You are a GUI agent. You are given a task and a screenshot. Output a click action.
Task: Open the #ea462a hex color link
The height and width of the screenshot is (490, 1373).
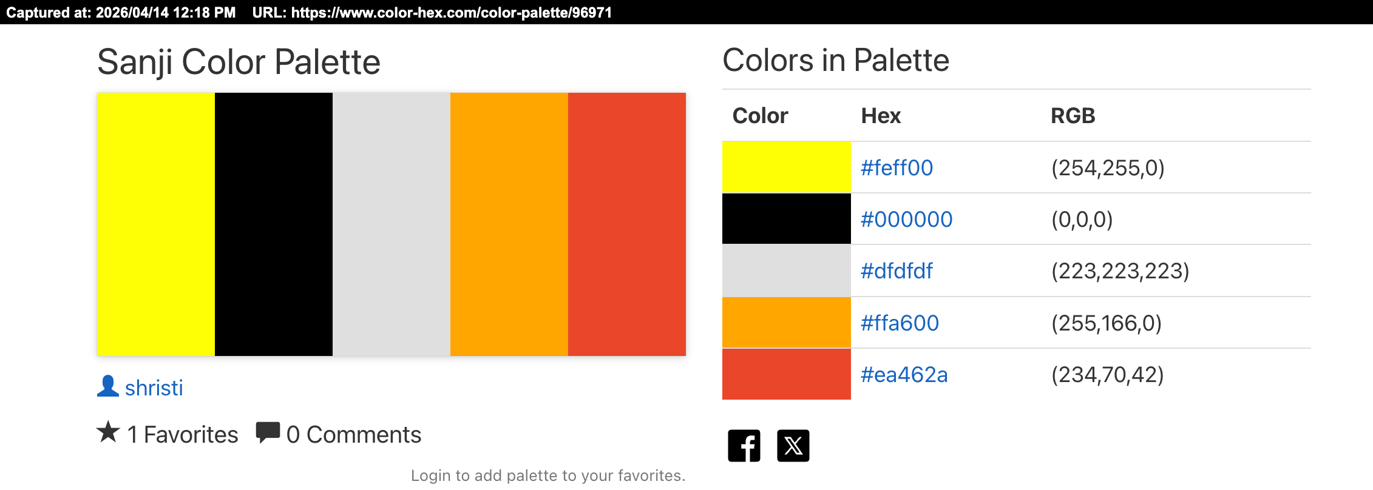pyautogui.click(x=904, y=375)
